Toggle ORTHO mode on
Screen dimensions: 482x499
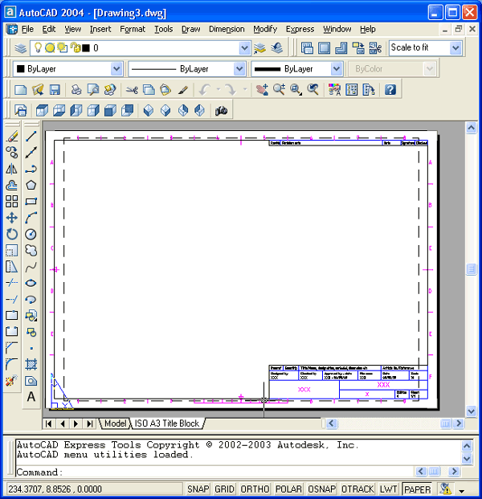click(255, 489)
